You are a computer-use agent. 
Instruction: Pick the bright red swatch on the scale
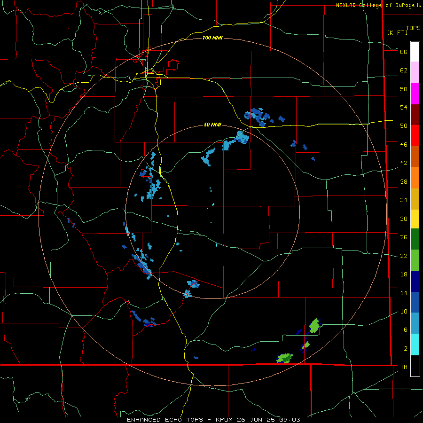point(415,135)
